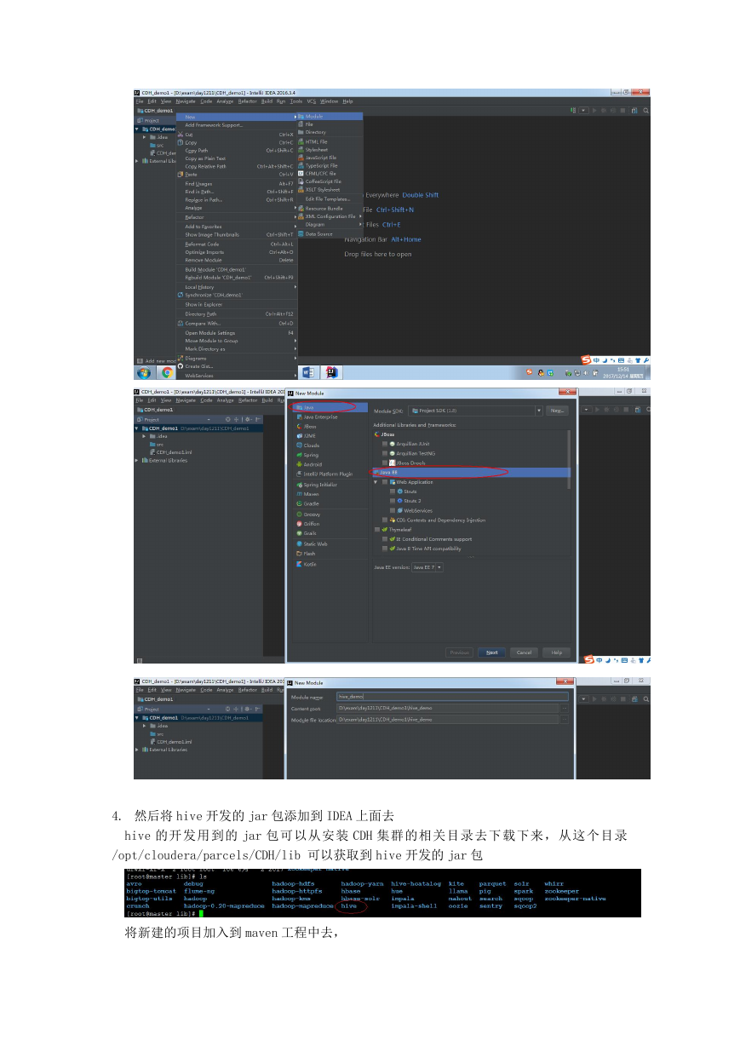Click the Next button in New Module
Viewport: 740px width, 1046px height.
[x=492, y=652]
